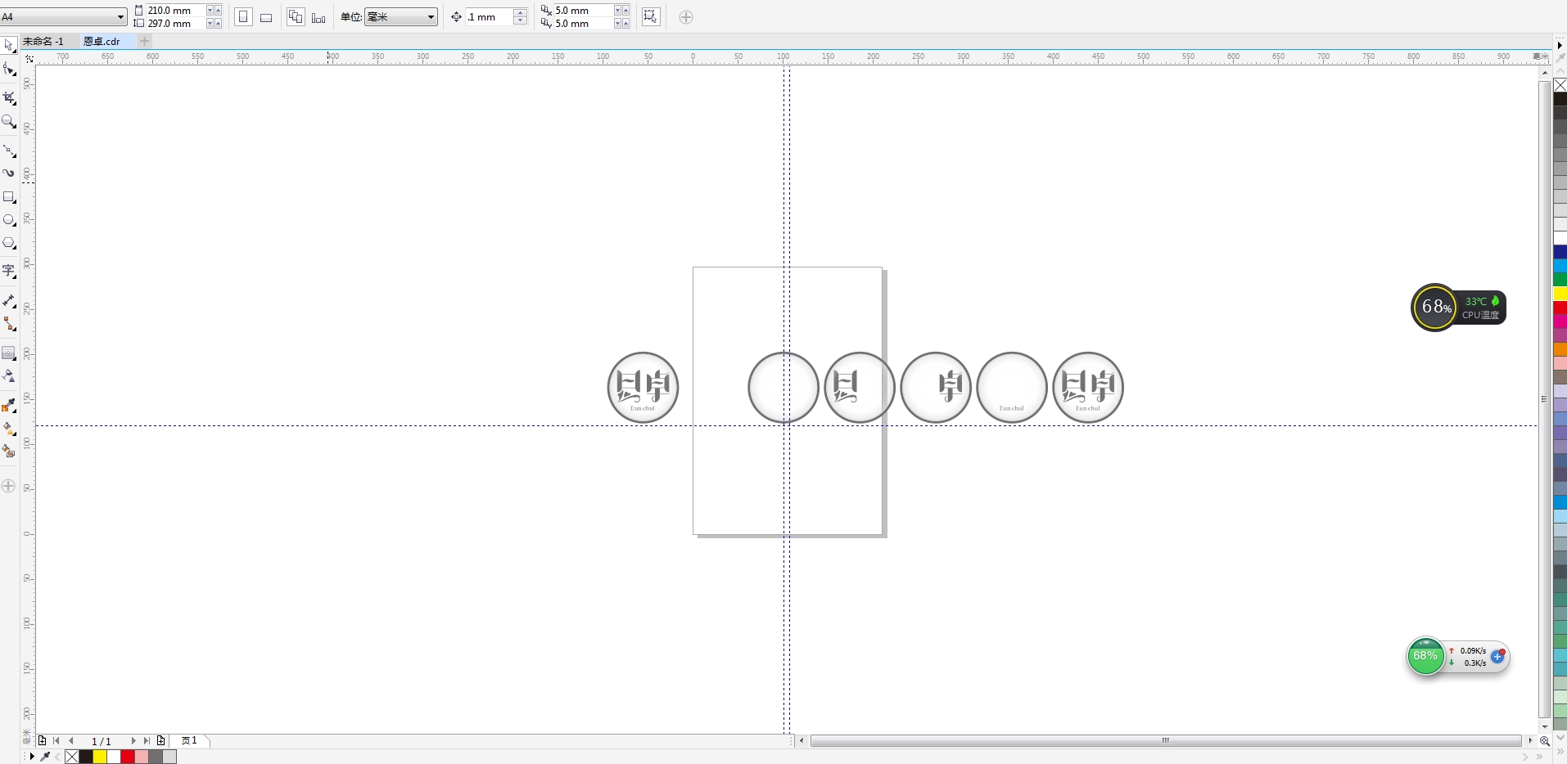Choose the Connector tool
1567x764 pixels.
9,324
